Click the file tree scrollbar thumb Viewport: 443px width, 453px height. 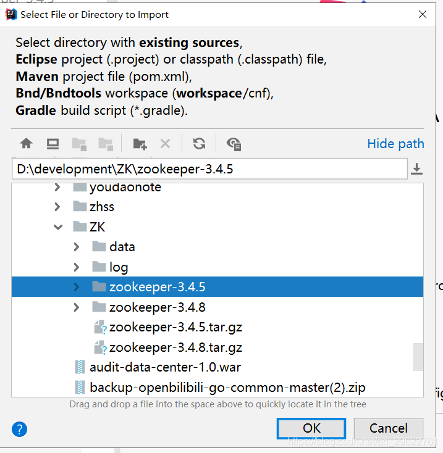418,357
